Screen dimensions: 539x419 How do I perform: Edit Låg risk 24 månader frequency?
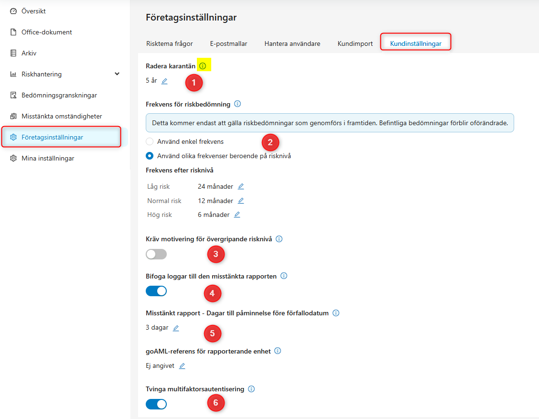241,186
